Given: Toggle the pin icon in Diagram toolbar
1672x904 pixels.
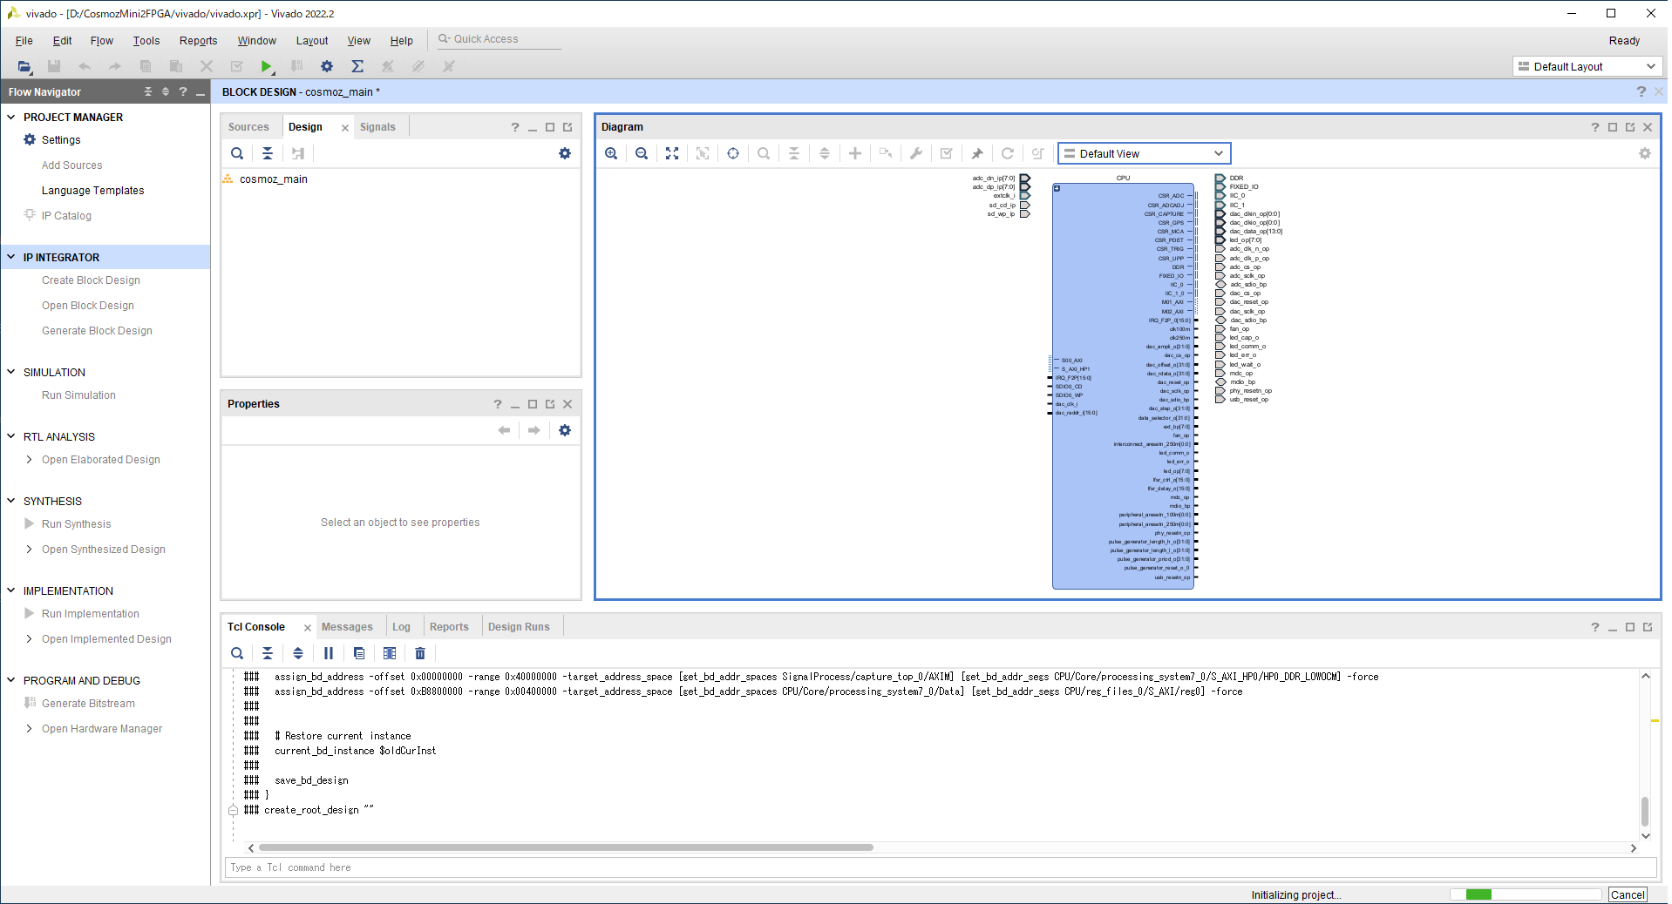Looking at the screenshot, I should pyautogui.click(x=977, y=153).
